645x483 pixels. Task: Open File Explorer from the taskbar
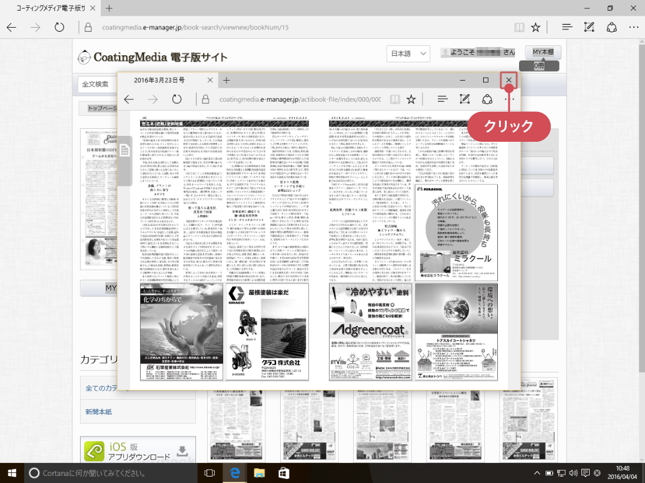(259, 472)
